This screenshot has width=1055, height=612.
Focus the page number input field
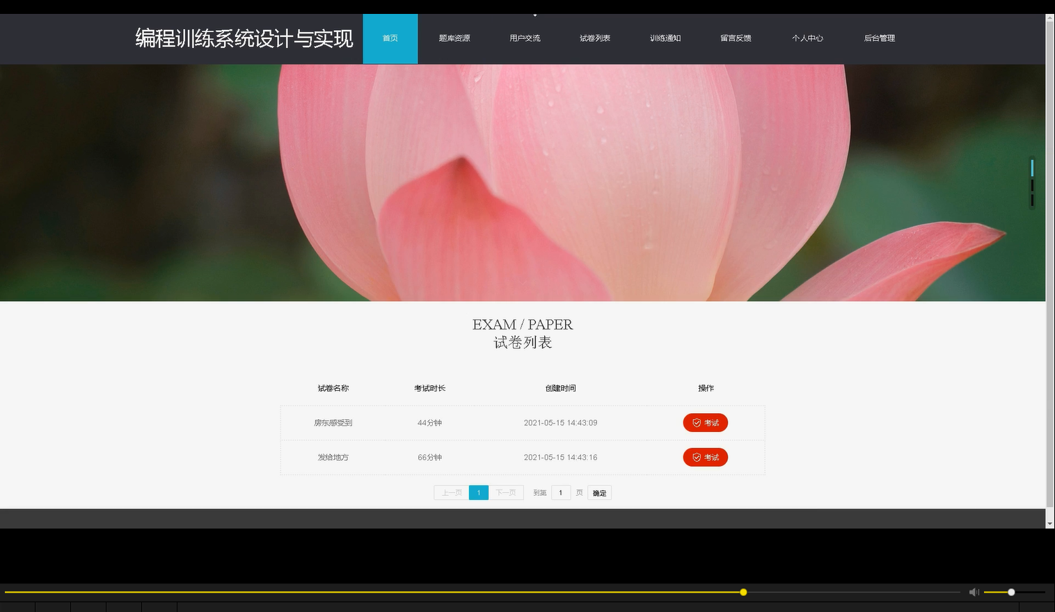coord(561,492)
